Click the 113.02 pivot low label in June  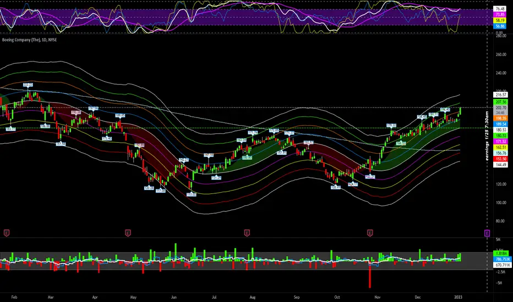click(x=192, y=194)
